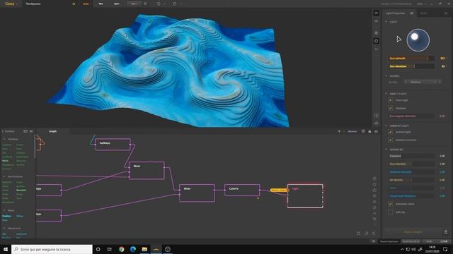The image size is (453, 254).
Task: Collapse the DIRECT LIGHT section
Action: [x=386, y=94]
